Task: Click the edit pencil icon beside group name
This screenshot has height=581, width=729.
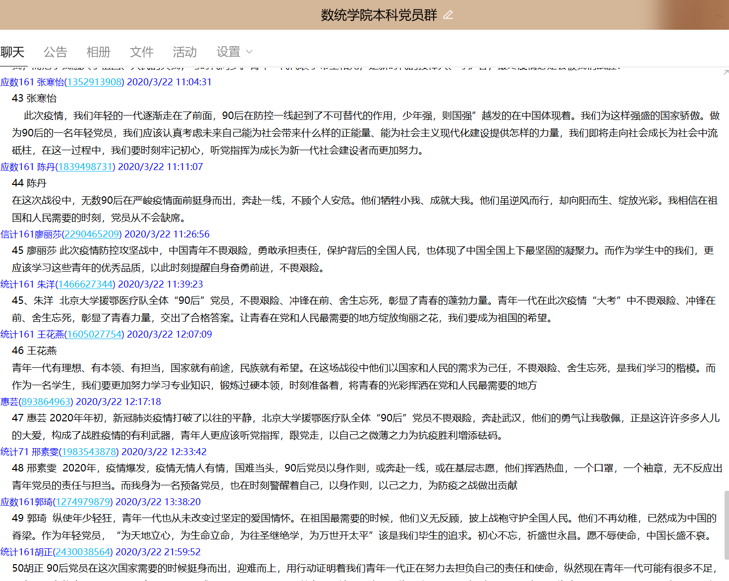Action: click(448, 15)
